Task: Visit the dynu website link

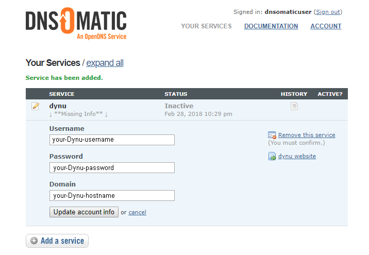Action: tap(297, 156)
